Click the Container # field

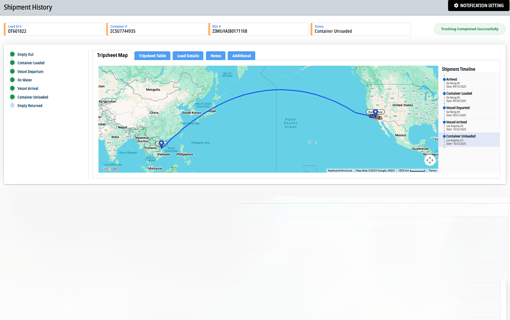point(156,29)
